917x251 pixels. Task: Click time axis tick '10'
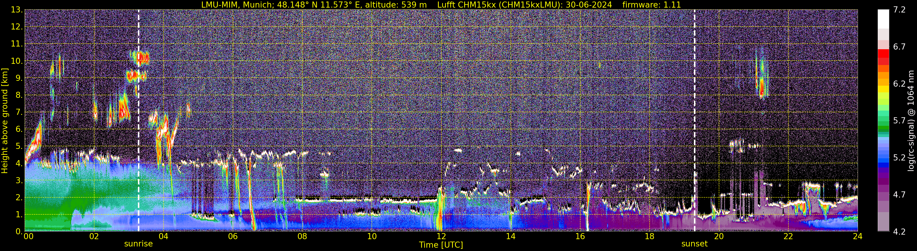(372, 236)
